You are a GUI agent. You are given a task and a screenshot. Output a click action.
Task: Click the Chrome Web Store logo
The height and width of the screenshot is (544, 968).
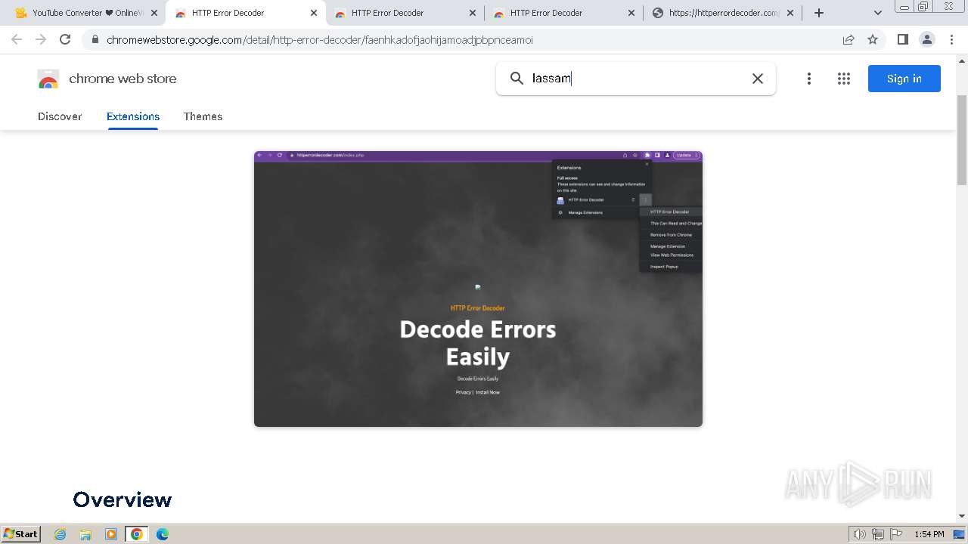click(48, 79)
